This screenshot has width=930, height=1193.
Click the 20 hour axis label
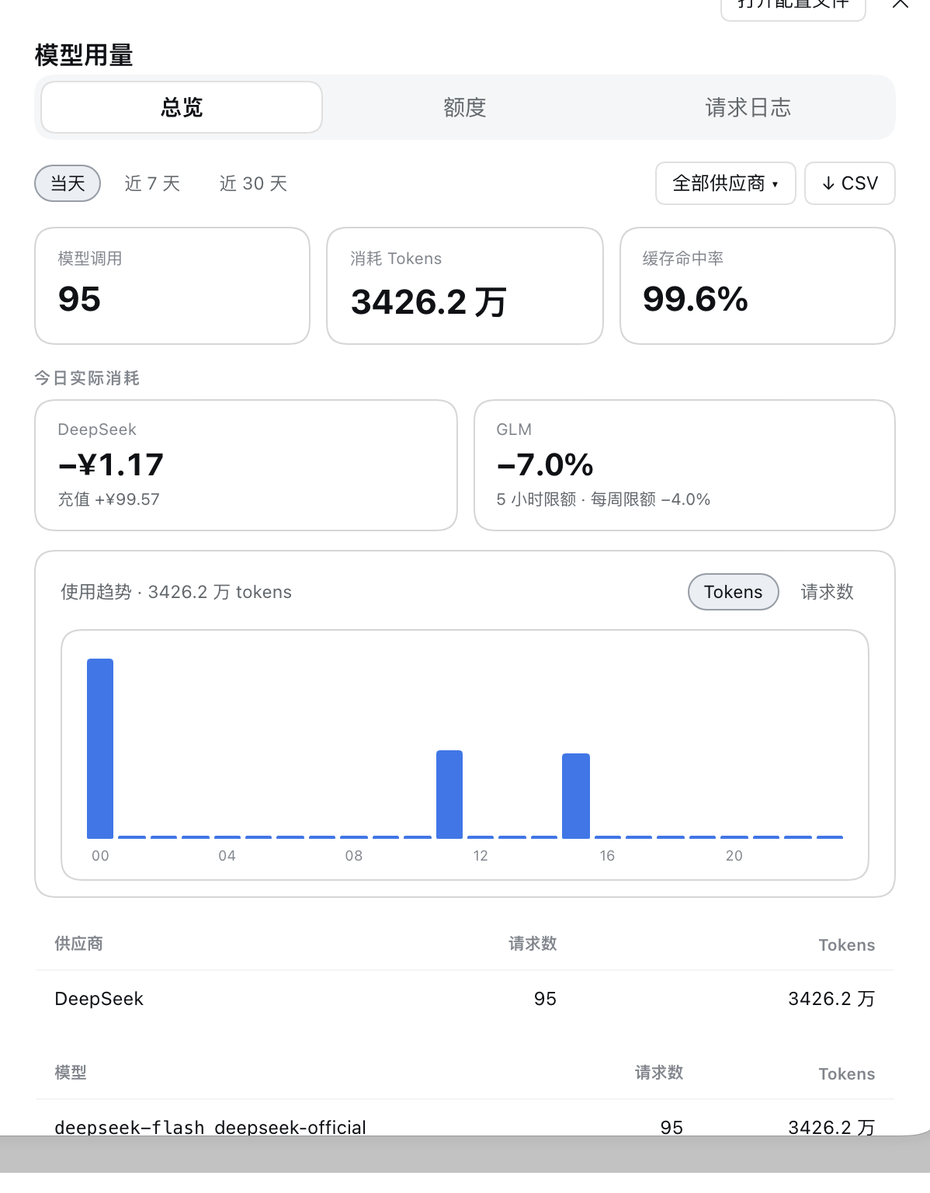pyautogui.click(x=734, y=856)
